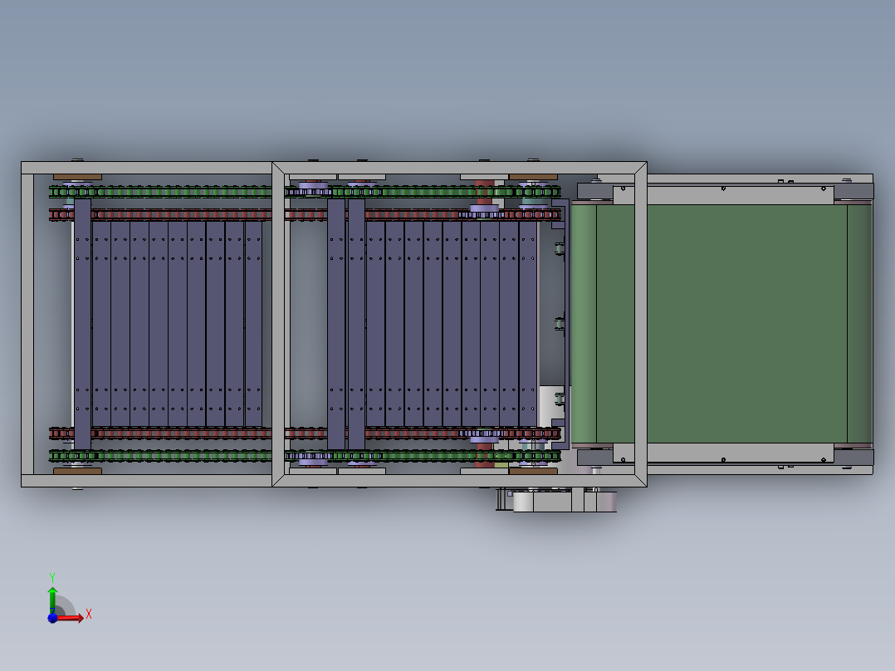Pick the bottom green roller chain in left section

160,456
